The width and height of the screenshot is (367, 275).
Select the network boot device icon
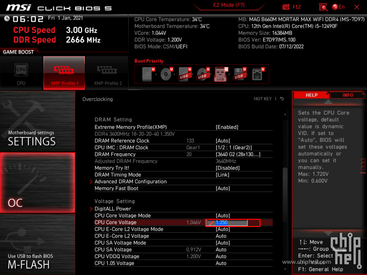tap(258, 74)
